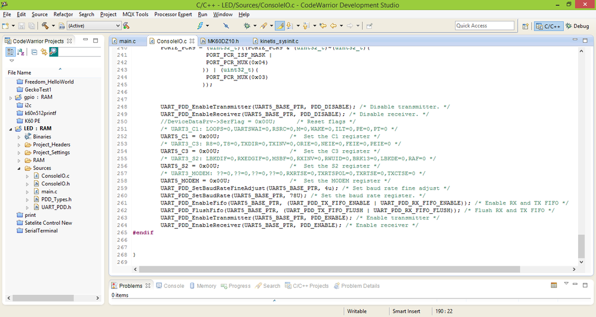596x317 pixels.
Task: Click the rocket launch icon in toolbar
Action: click(263, 26)
